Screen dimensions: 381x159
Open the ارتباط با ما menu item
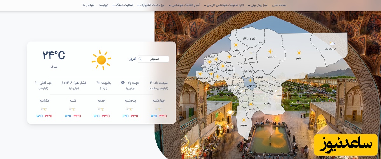[x=89, y=5]
